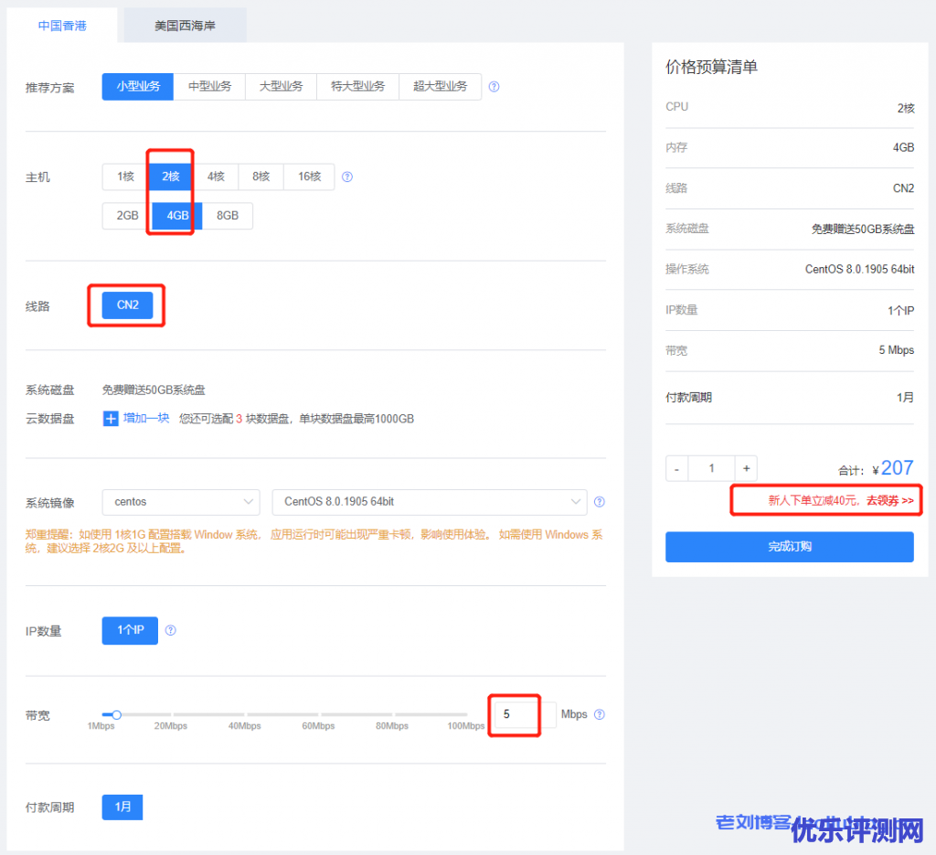
Task: Switch to 美国西海岸 region tab
Action: [185, 26]
